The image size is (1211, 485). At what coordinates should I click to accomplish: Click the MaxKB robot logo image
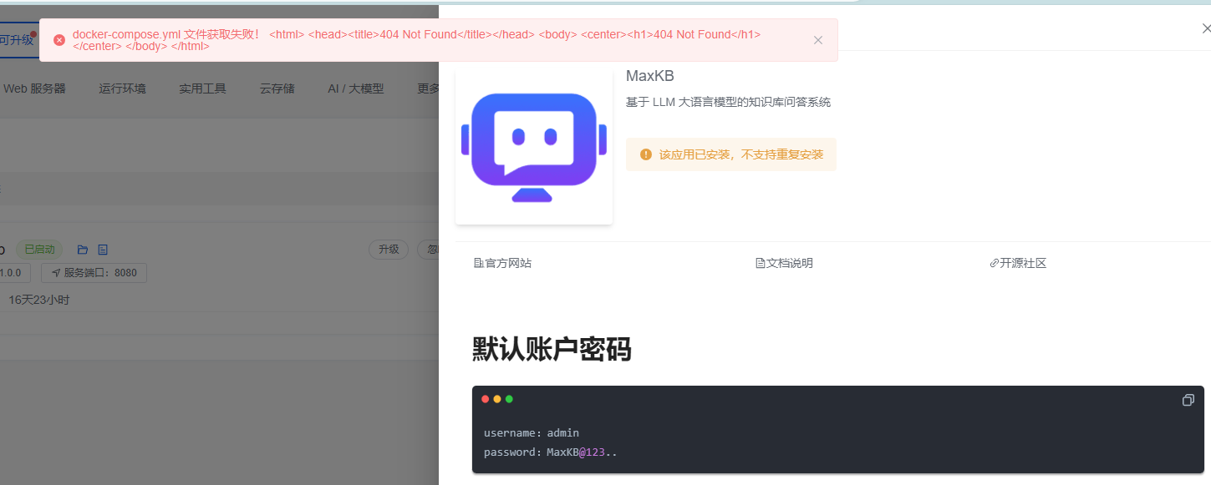pos(534,147)
